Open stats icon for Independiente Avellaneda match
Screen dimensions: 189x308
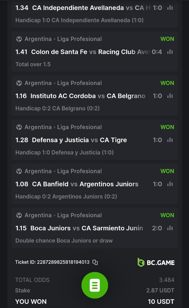[x=170, y=8]
